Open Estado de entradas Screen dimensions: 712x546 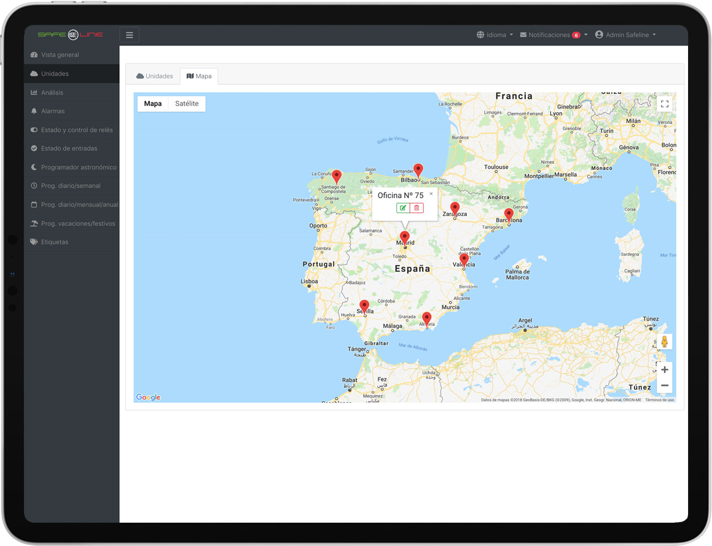click(72, 148)
